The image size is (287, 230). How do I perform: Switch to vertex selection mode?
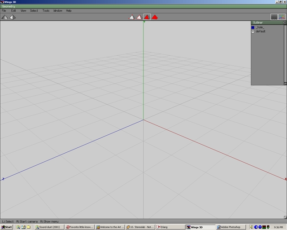click(x=132, y=17)
